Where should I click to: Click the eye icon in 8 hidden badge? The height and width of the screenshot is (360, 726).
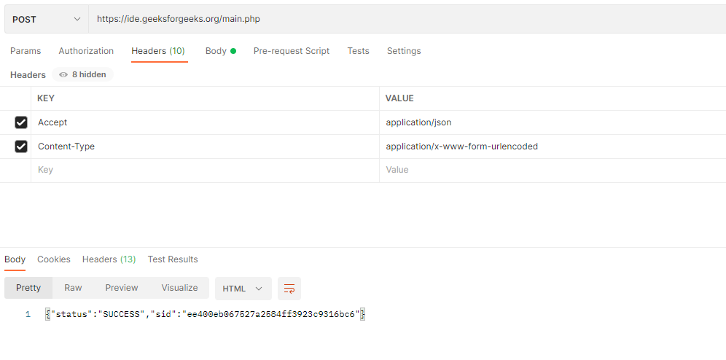click(63, 74)
